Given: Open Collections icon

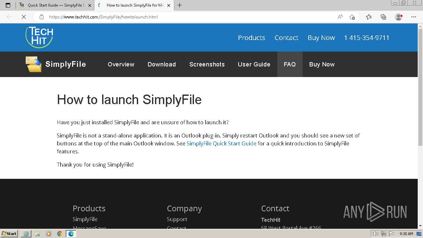Looking at the screenshot, I should coord(383,17).
